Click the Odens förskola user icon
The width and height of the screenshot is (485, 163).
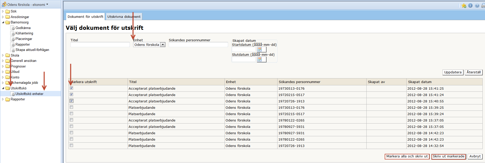click(4, 4)
